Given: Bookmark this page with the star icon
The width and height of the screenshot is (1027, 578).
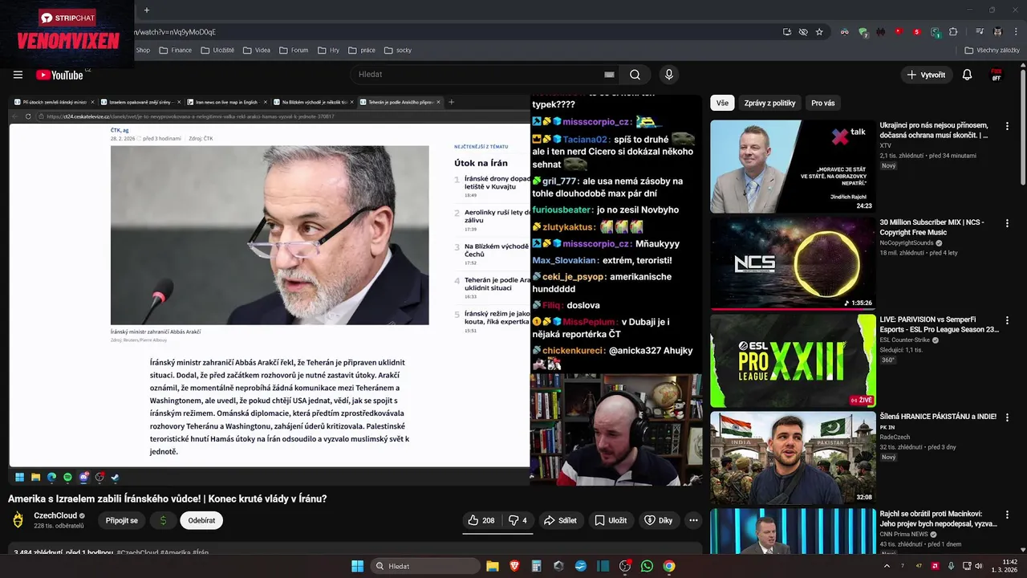Looking at the screenshot, I should click(819, 32).
